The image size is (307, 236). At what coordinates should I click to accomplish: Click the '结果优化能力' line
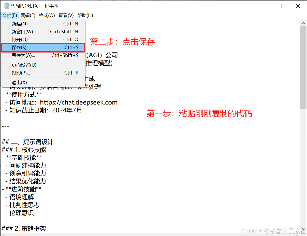tap(26, 181)
